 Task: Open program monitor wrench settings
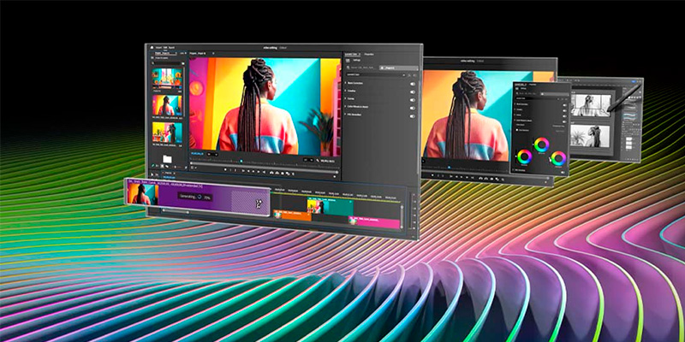pyautogui.click(x=318, y=161)
